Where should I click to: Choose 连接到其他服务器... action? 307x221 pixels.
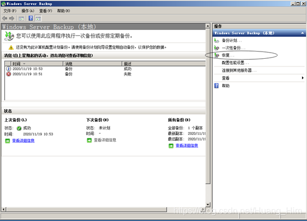tap(239, 70)
